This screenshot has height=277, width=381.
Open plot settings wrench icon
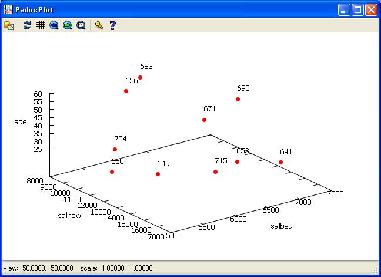point(99,25)
